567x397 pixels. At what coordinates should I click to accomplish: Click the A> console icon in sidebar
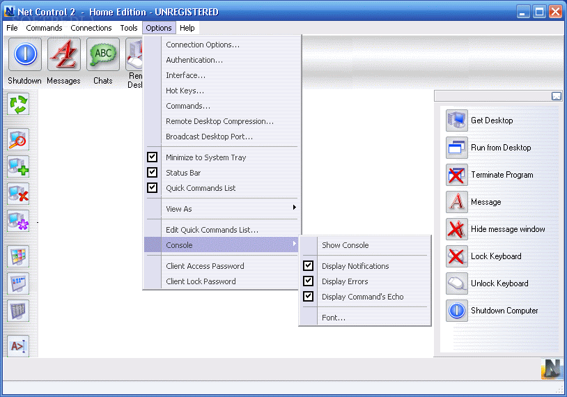(x=18, y=346)
